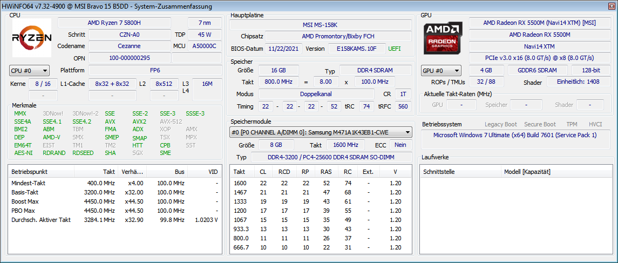
Task: Click the E158KAMS.10F BIOS version field
Action: pyautogui.click(x=357, y=49)
